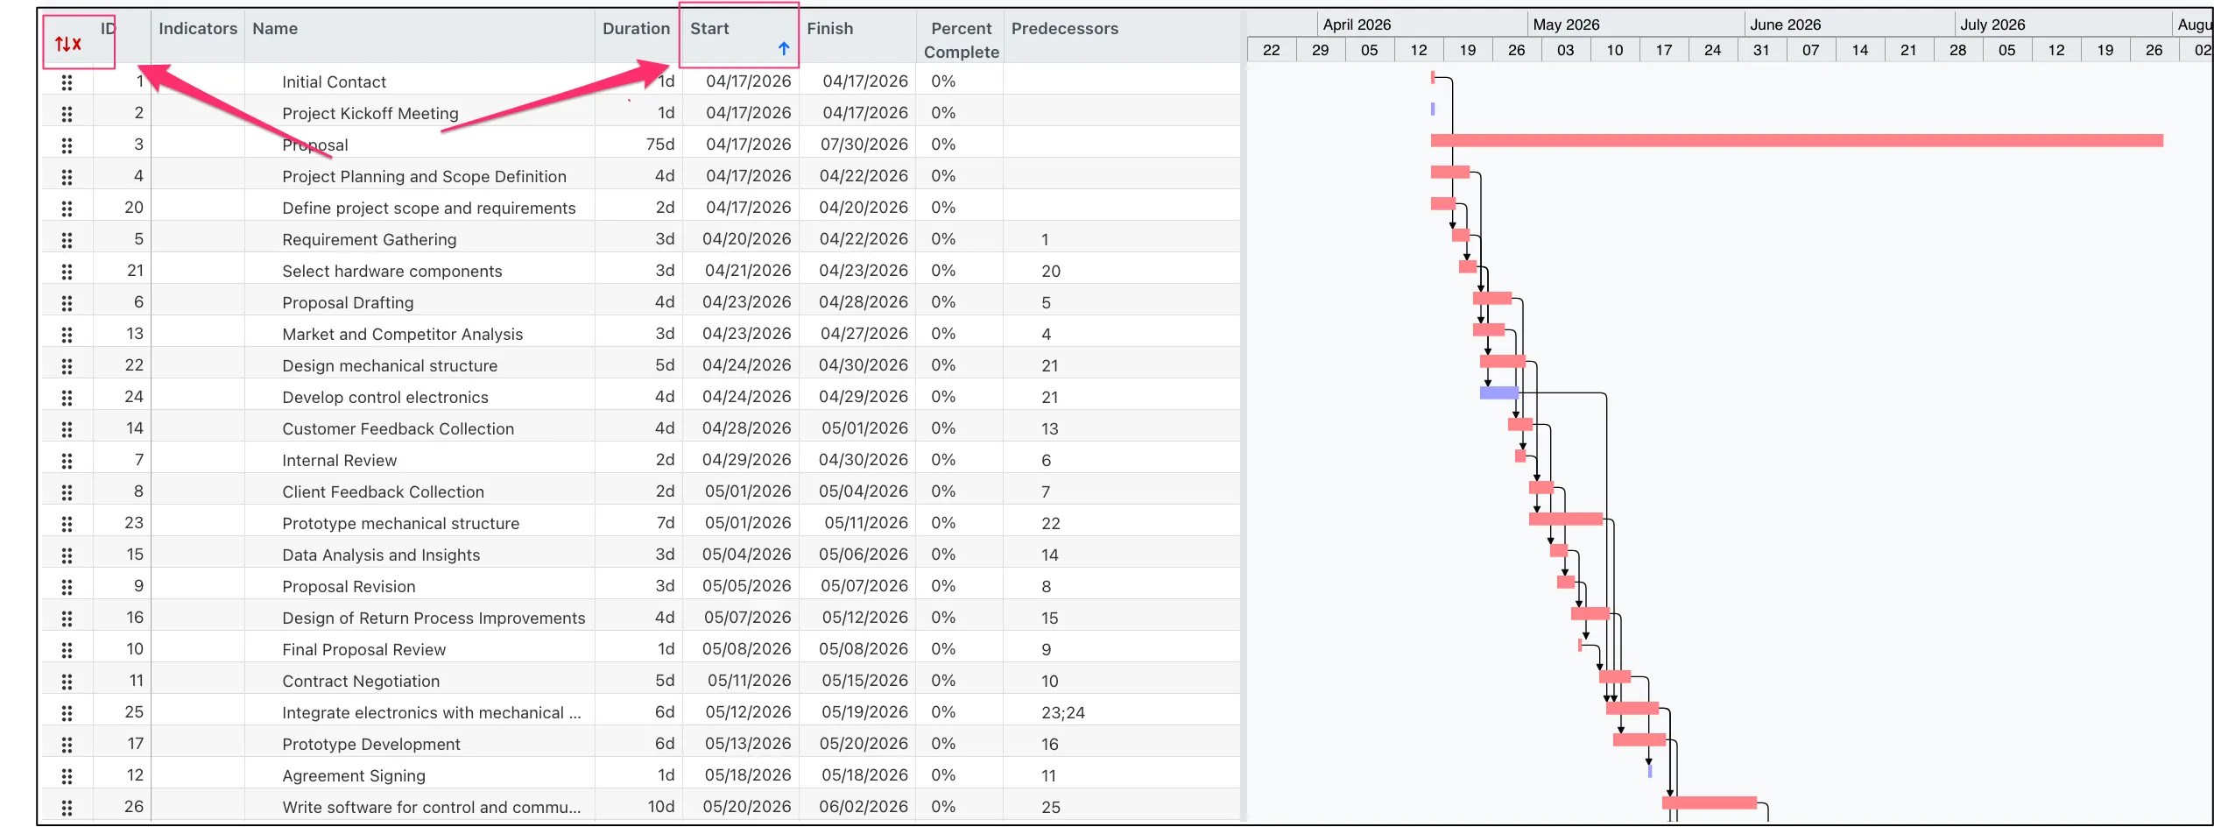Screen dimensions: 2214x827
Task: Click the Predecessors column header
Action: tap(1064, 29)
